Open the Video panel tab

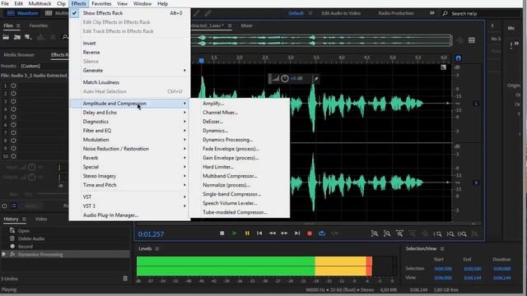[41, 219]
